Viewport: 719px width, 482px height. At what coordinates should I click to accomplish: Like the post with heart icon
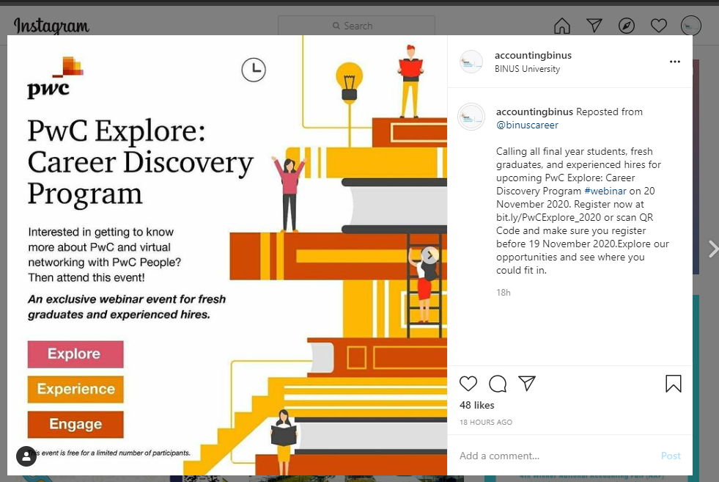(x=468, y=383)
